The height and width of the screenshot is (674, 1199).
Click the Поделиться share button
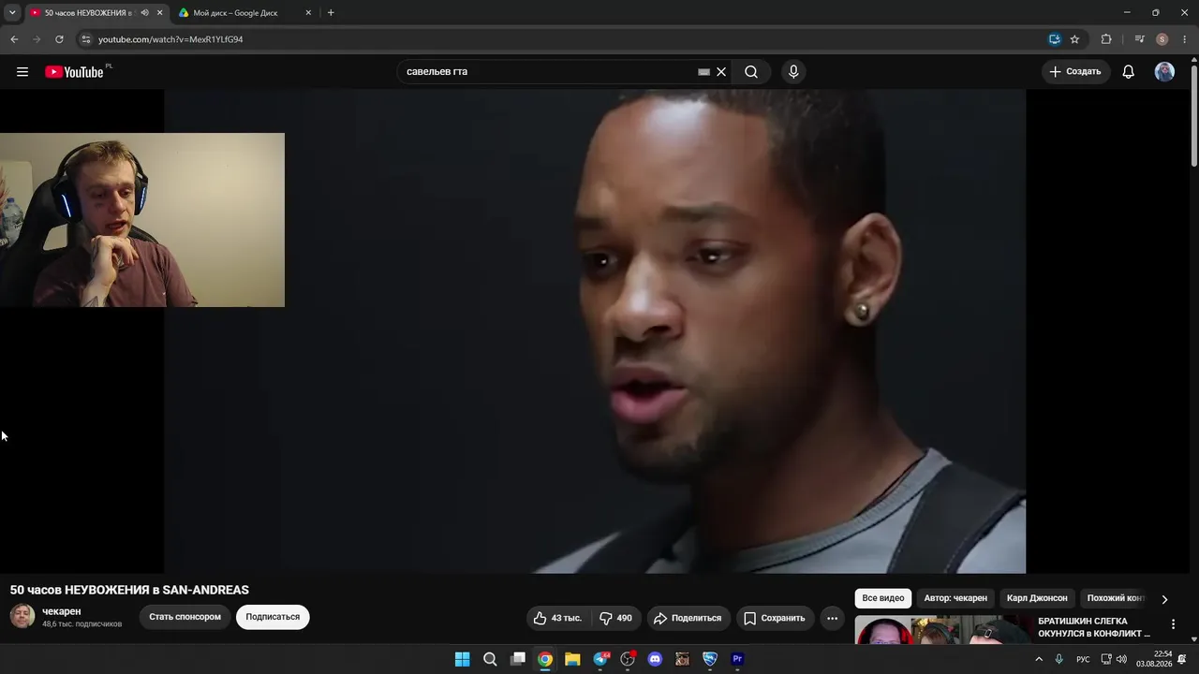688,618
